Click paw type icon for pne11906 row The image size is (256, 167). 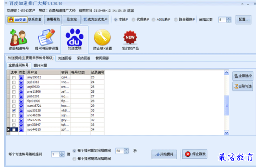coord(21,91)
